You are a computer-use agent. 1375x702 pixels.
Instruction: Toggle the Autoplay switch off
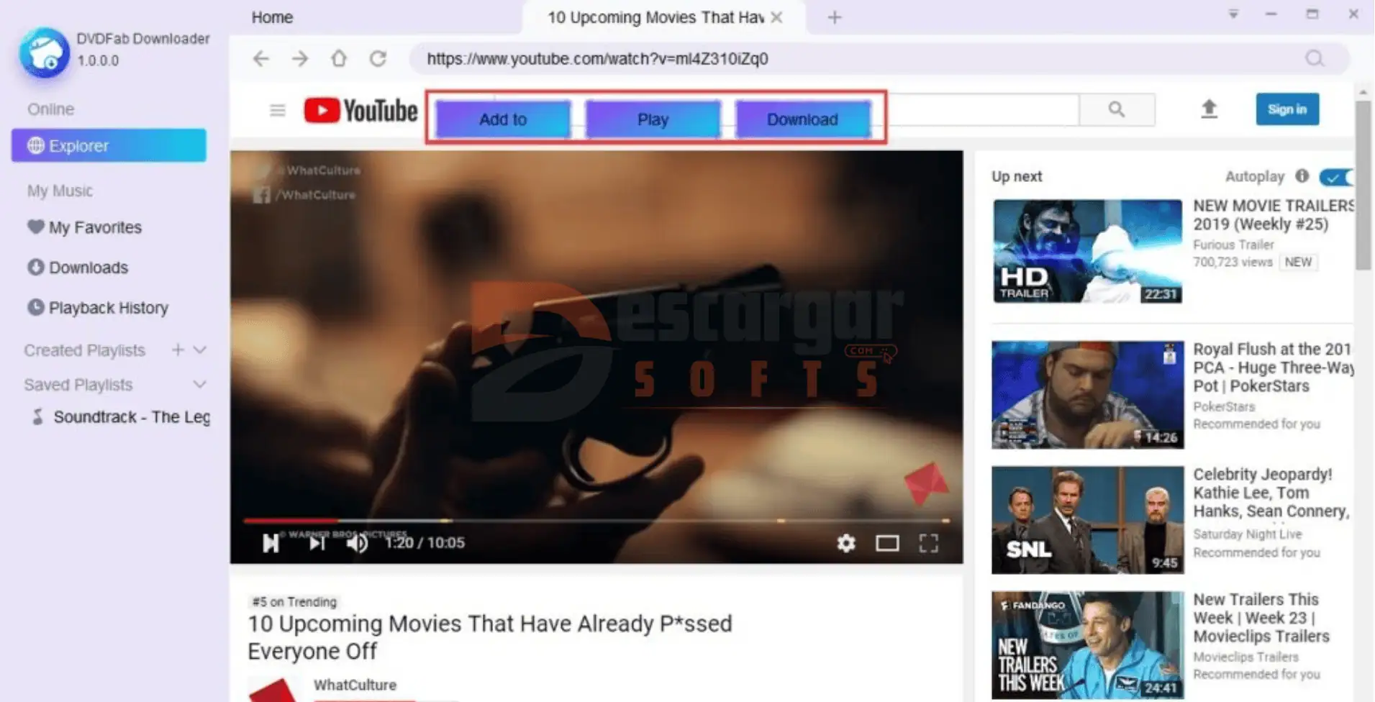pos(1336,177)
